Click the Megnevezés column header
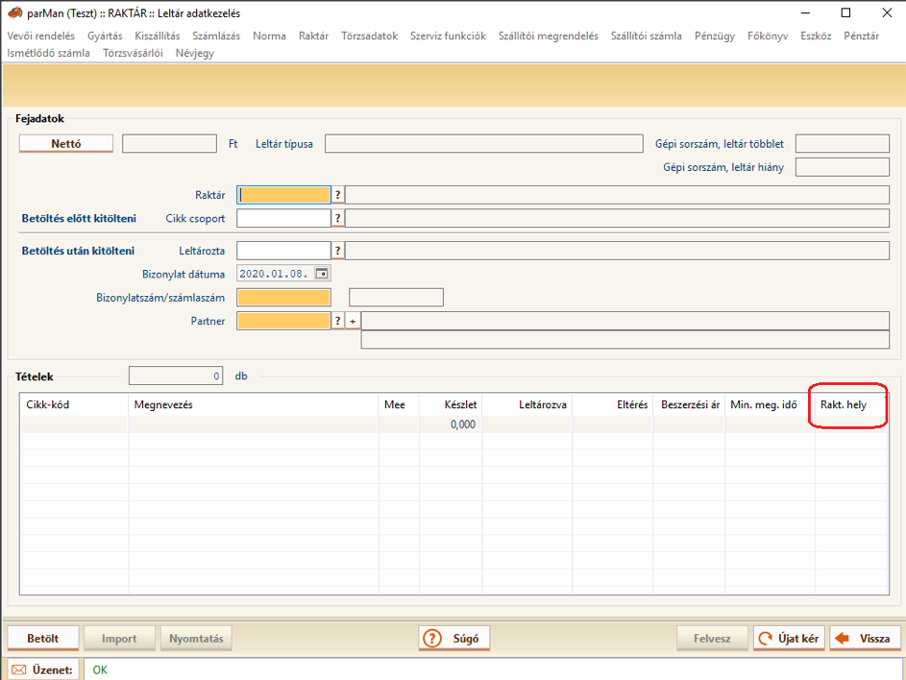Image resolution: width=906 pixels, height=680 pixels. pyautogui.click(x=253, y=405)
